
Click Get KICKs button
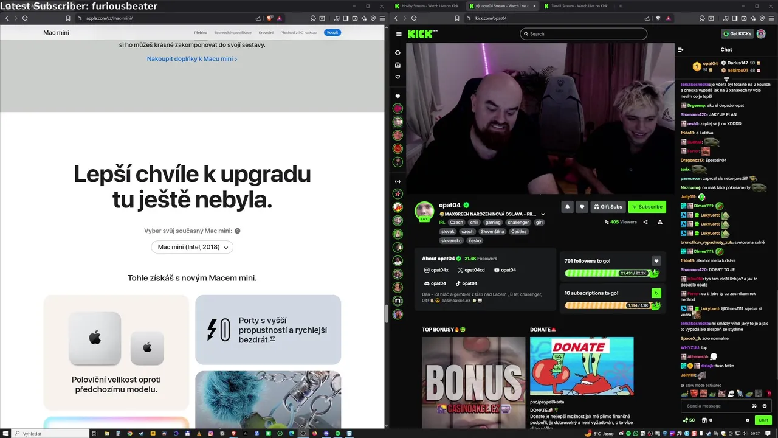(x=737, y=34)
